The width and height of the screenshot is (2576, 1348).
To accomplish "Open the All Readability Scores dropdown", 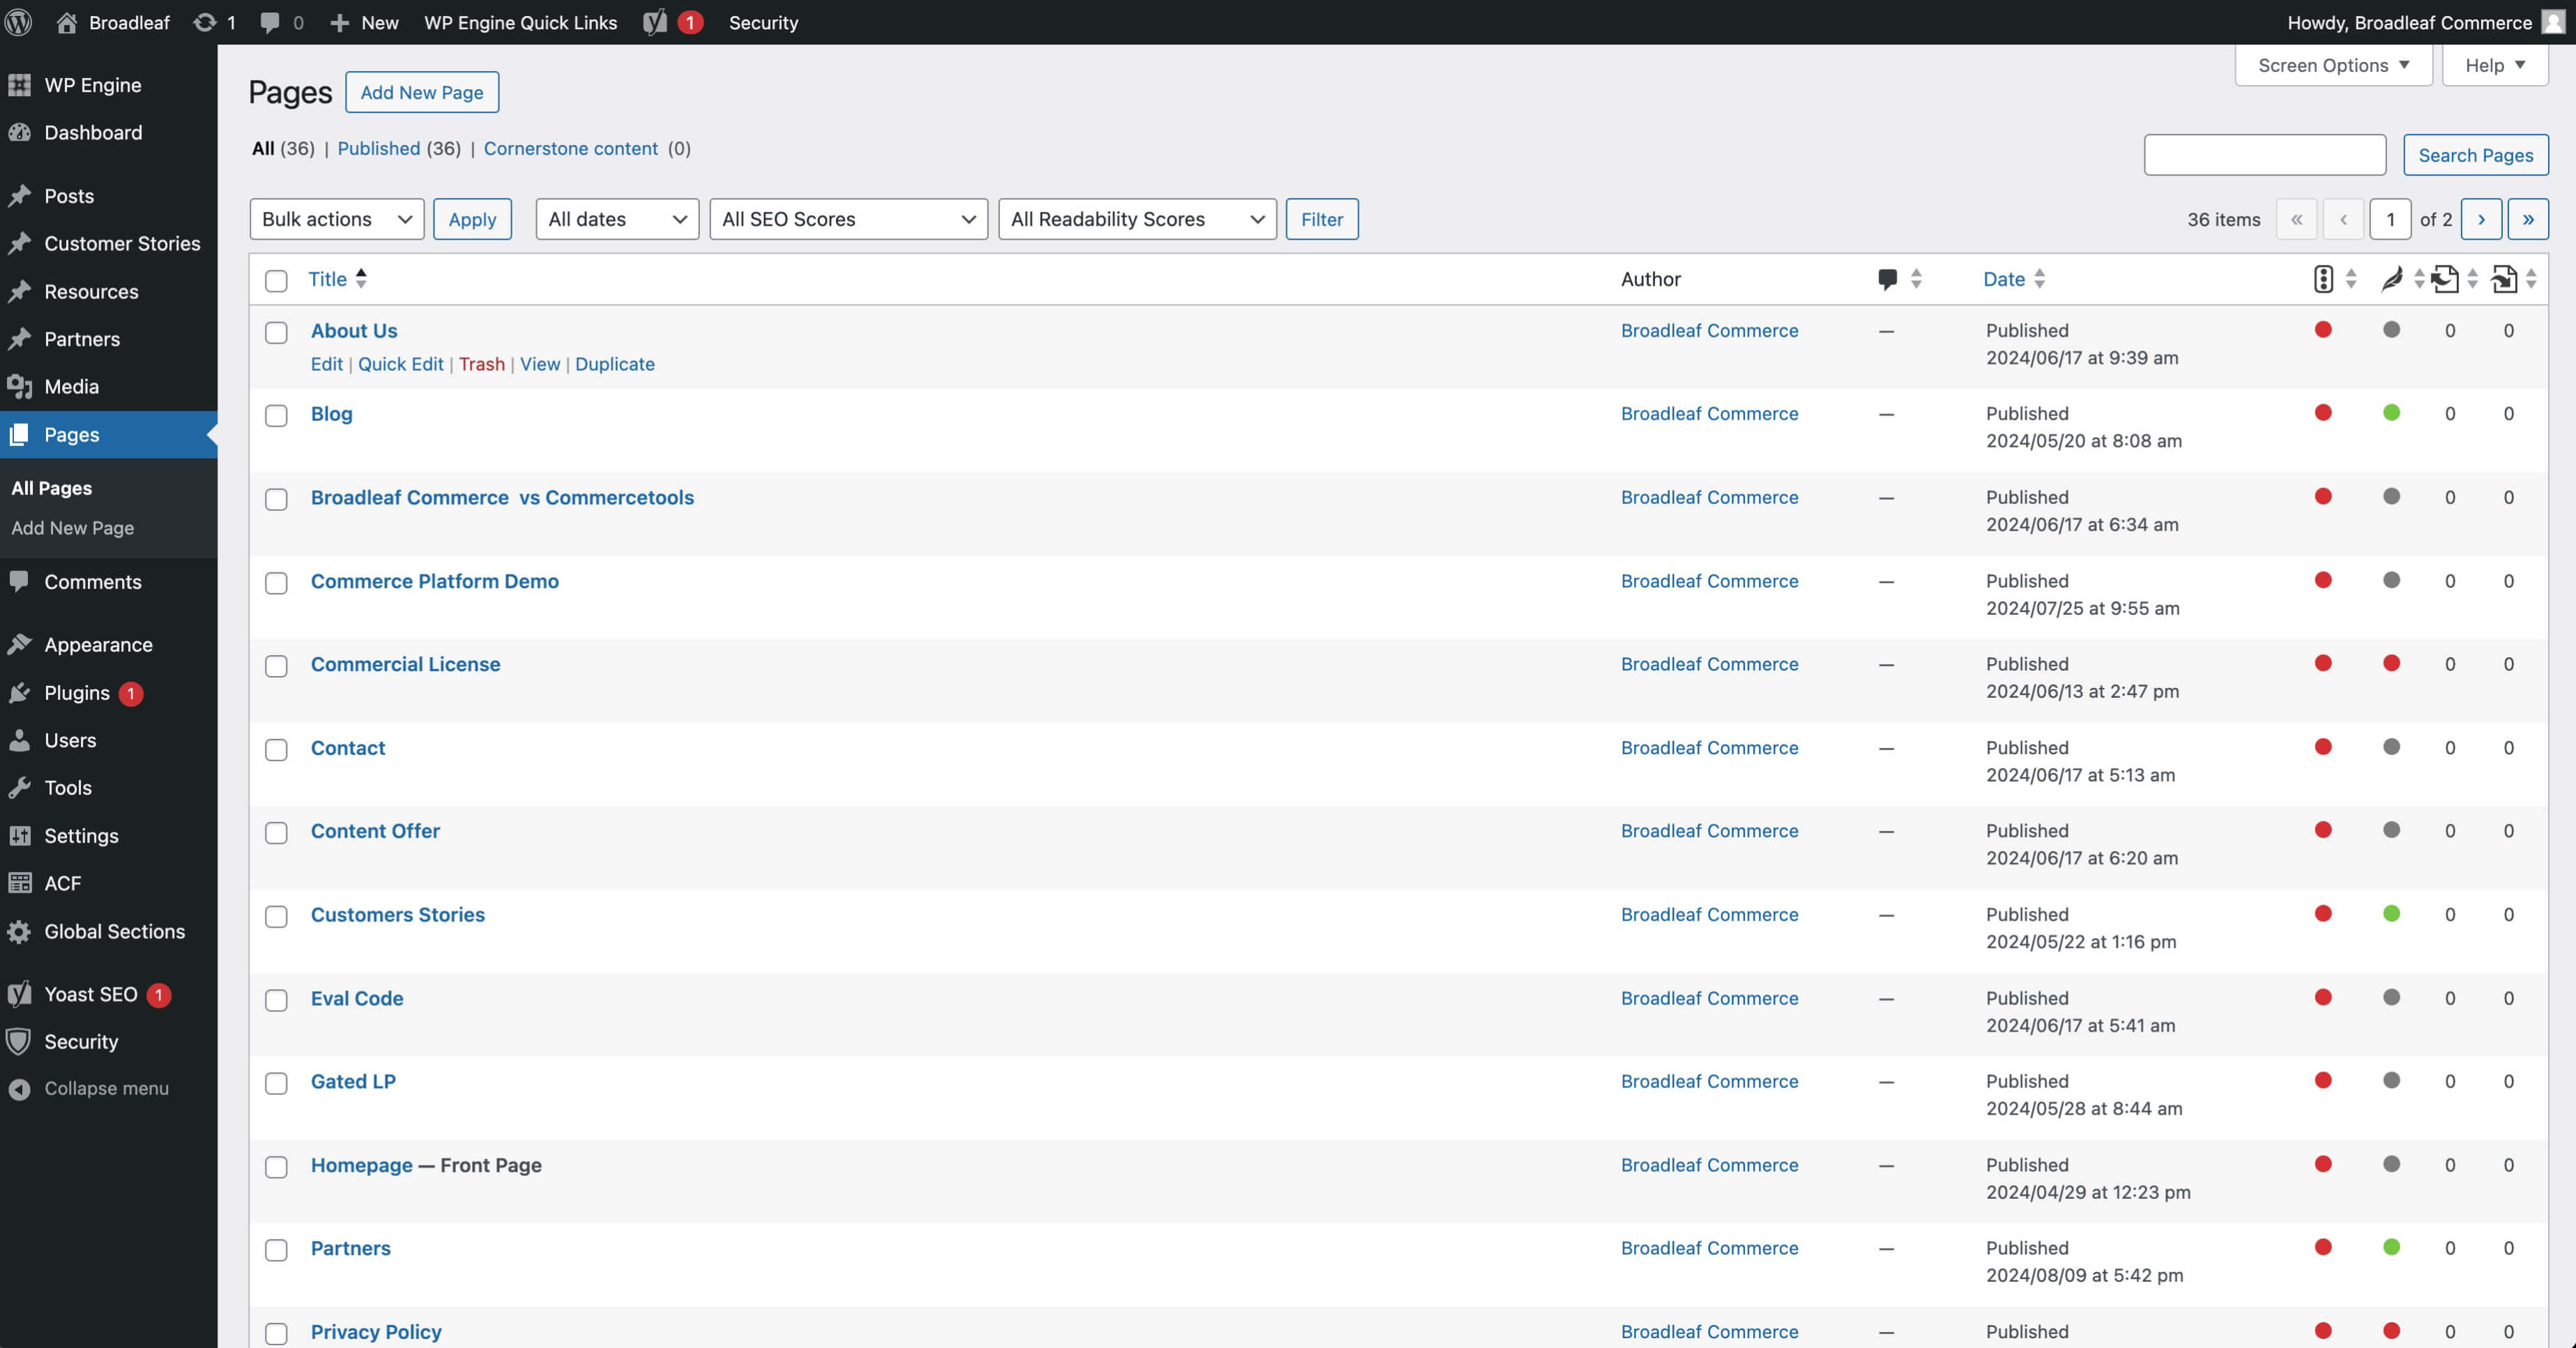I will click(1137, 219).
